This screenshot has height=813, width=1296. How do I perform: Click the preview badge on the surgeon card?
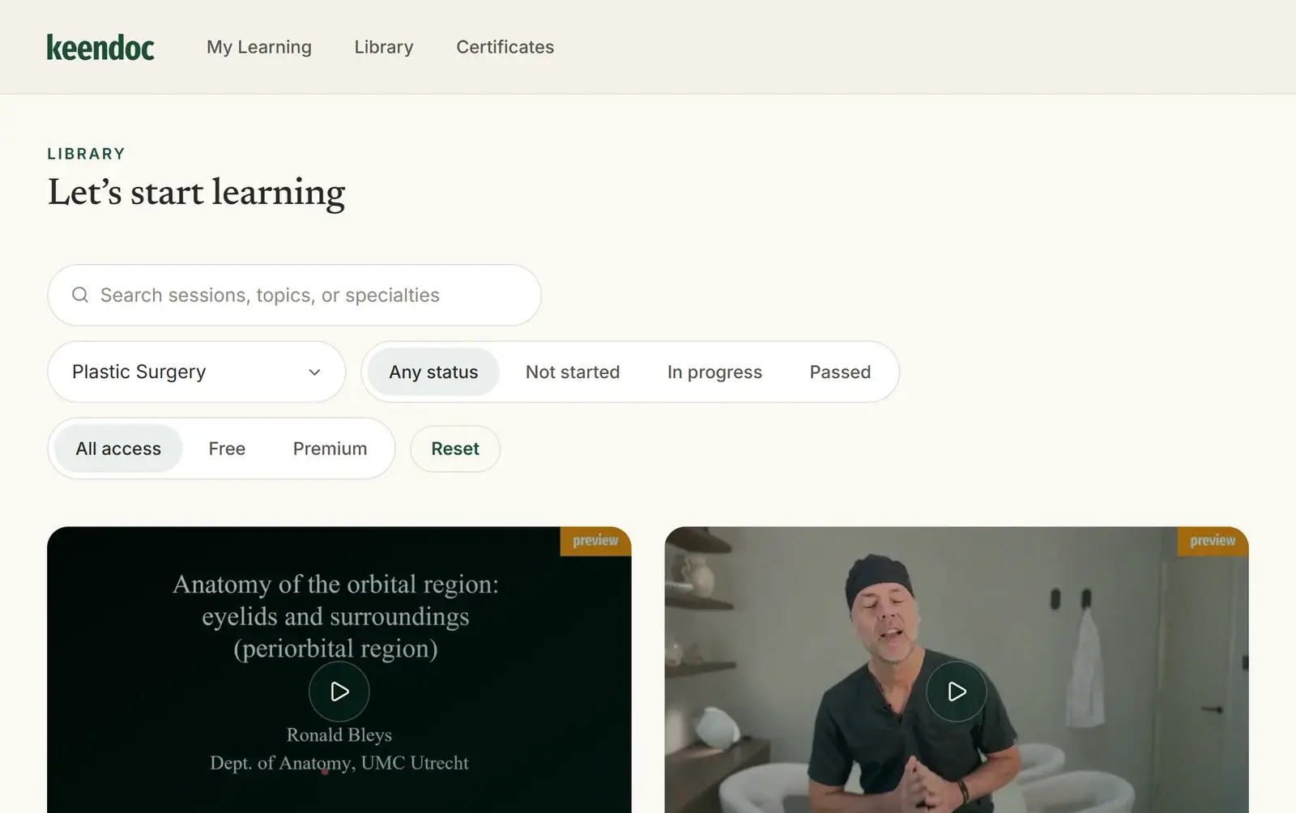(x=1213, y=541)
